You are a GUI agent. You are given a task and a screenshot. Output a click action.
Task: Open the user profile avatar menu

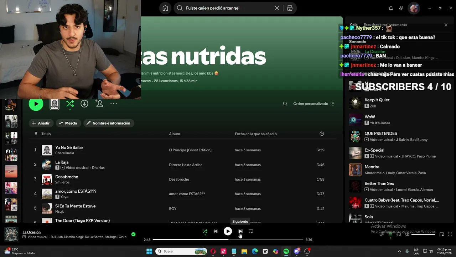(x=414, y=8)
